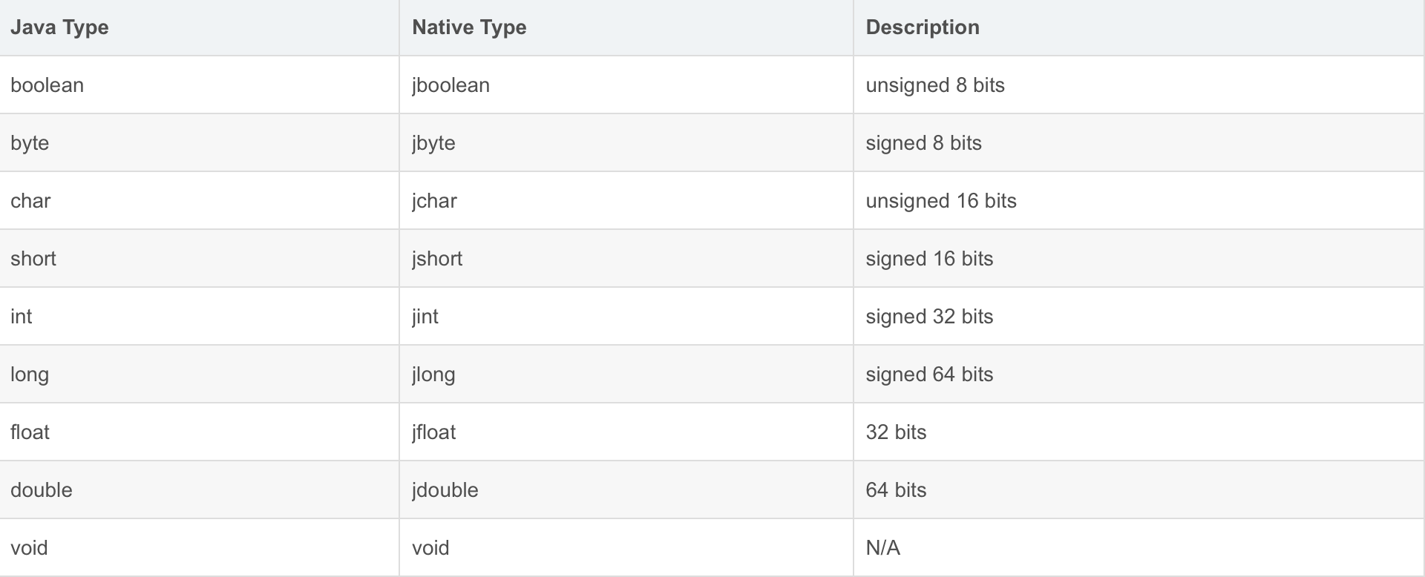This screenshot has height=577, width=1425.
Task: Click the Native Type column header
Action: point(469,27)
